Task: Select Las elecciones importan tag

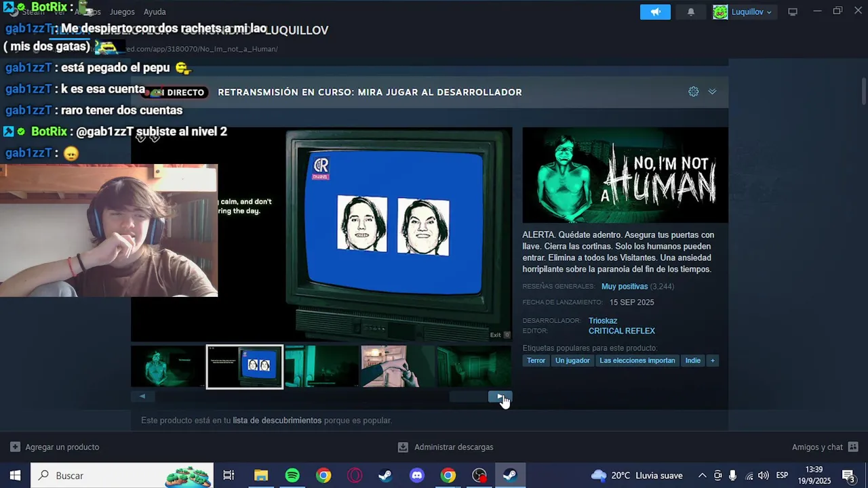Action: [x=637, y=361]
